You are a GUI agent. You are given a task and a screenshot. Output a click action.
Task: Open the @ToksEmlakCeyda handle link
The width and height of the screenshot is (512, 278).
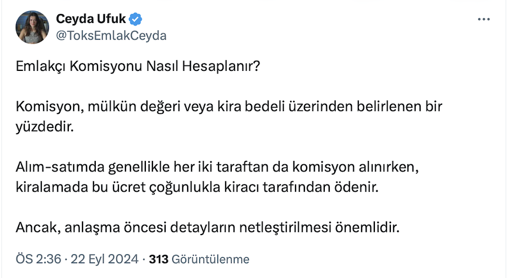(111, 36)
